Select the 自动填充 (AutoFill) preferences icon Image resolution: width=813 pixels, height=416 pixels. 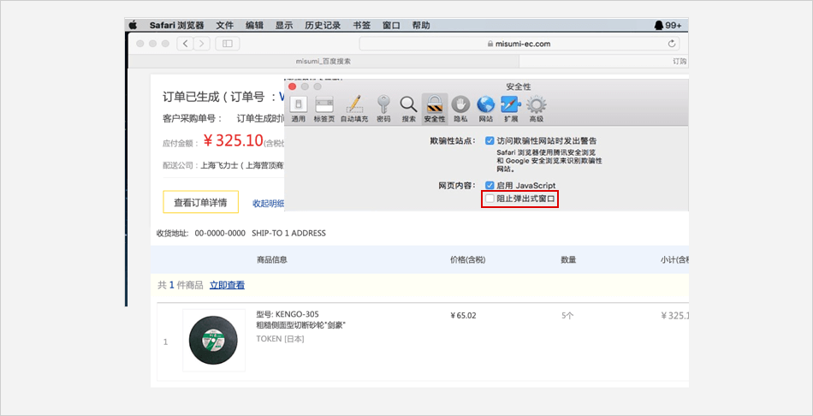click(353, 106)
